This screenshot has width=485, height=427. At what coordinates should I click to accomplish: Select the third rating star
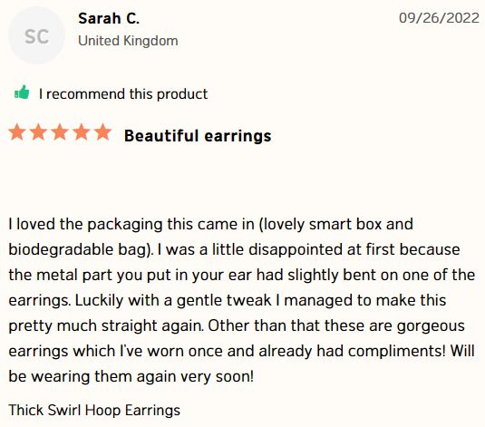click(x=60, y=132)
